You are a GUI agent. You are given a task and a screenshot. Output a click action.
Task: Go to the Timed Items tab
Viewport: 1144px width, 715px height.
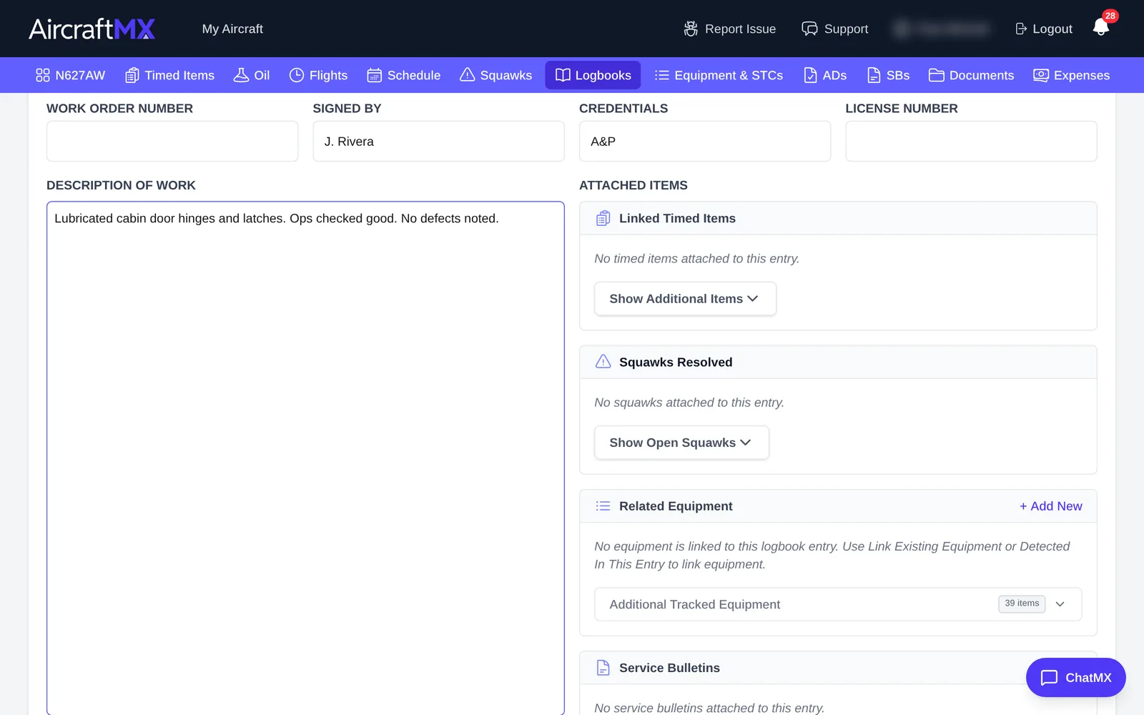click(170, 75)
